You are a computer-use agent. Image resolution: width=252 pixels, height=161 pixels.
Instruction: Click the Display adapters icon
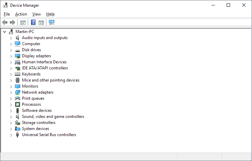18,56
